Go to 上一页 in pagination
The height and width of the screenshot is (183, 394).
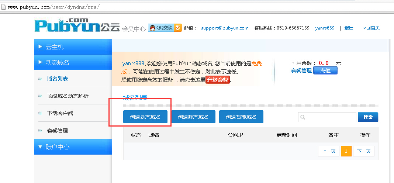(329, 151)
